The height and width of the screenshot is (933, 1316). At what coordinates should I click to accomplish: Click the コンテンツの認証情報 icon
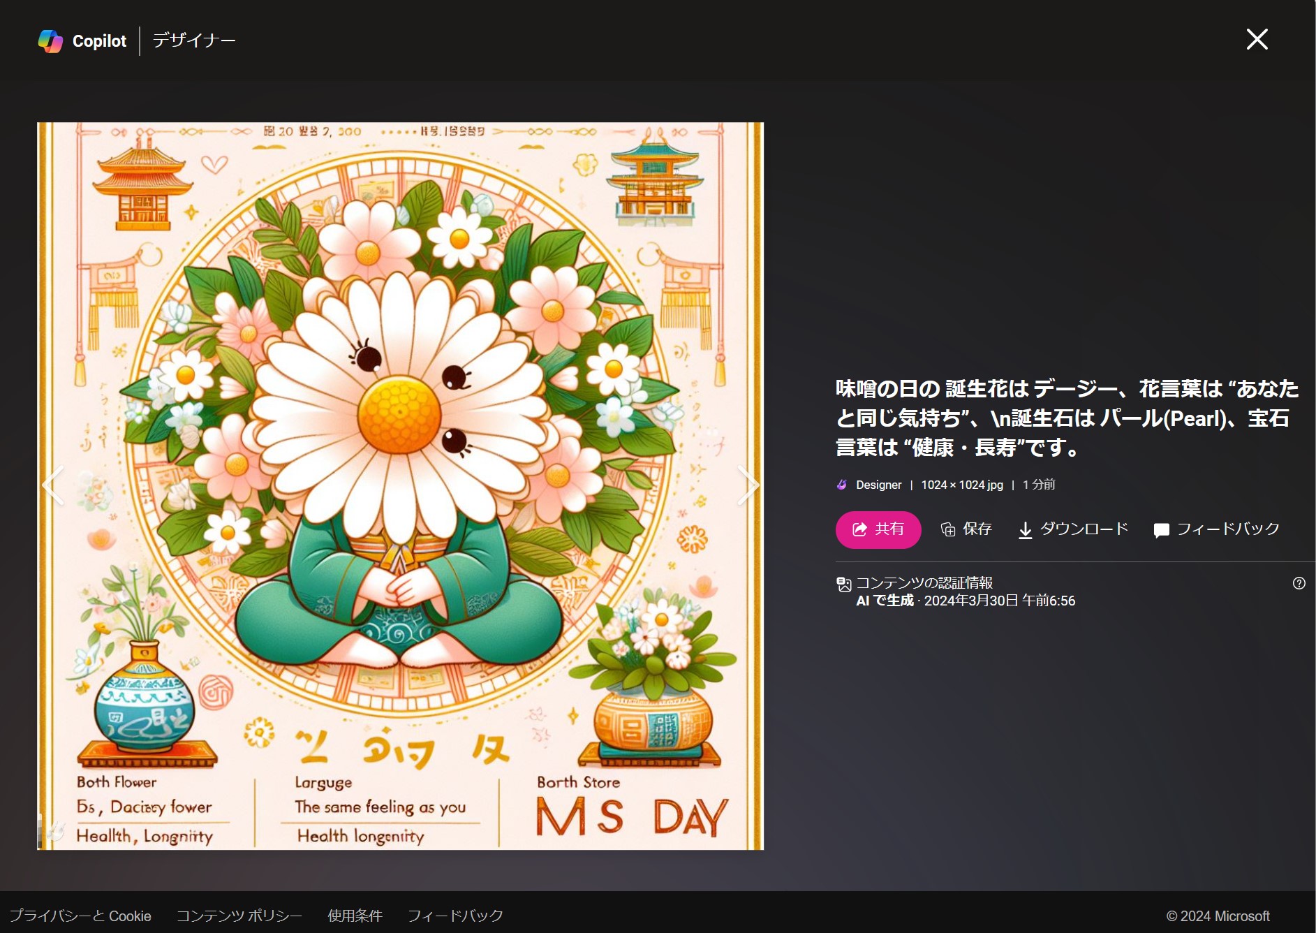(844, 584)
